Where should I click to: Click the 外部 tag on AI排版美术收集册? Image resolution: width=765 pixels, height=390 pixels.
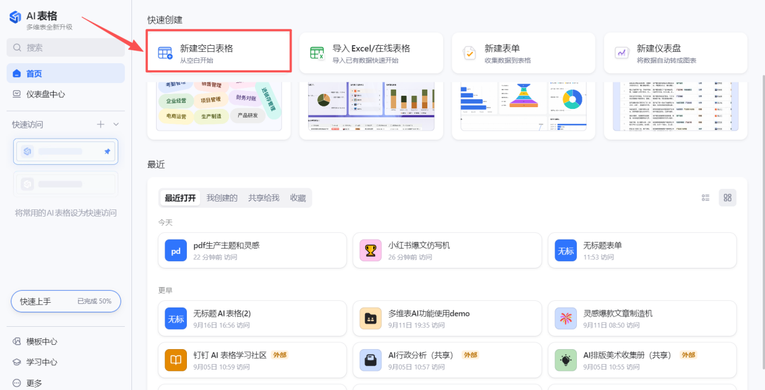(688, 355)
